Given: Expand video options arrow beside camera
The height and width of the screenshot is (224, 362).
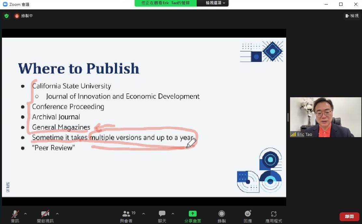Looking at the screenshot, I should click(57, 214).
